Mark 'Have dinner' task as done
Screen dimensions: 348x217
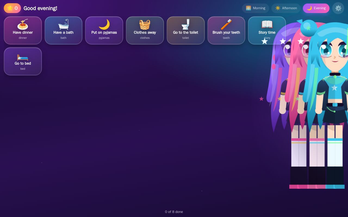point(23,30)
